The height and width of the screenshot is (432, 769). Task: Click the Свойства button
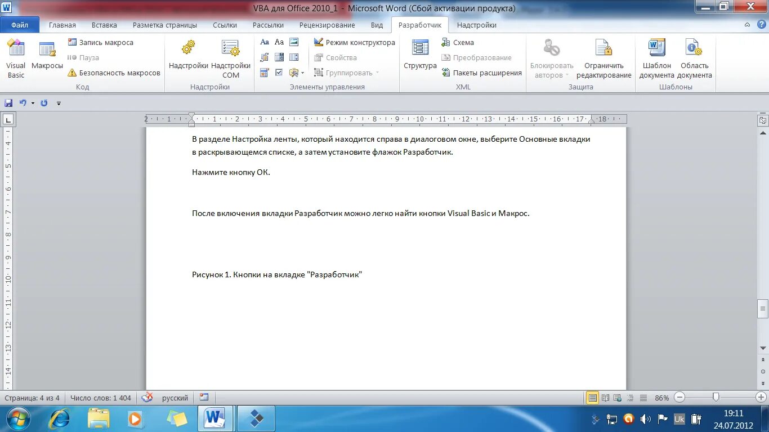[x=336, y=57]
